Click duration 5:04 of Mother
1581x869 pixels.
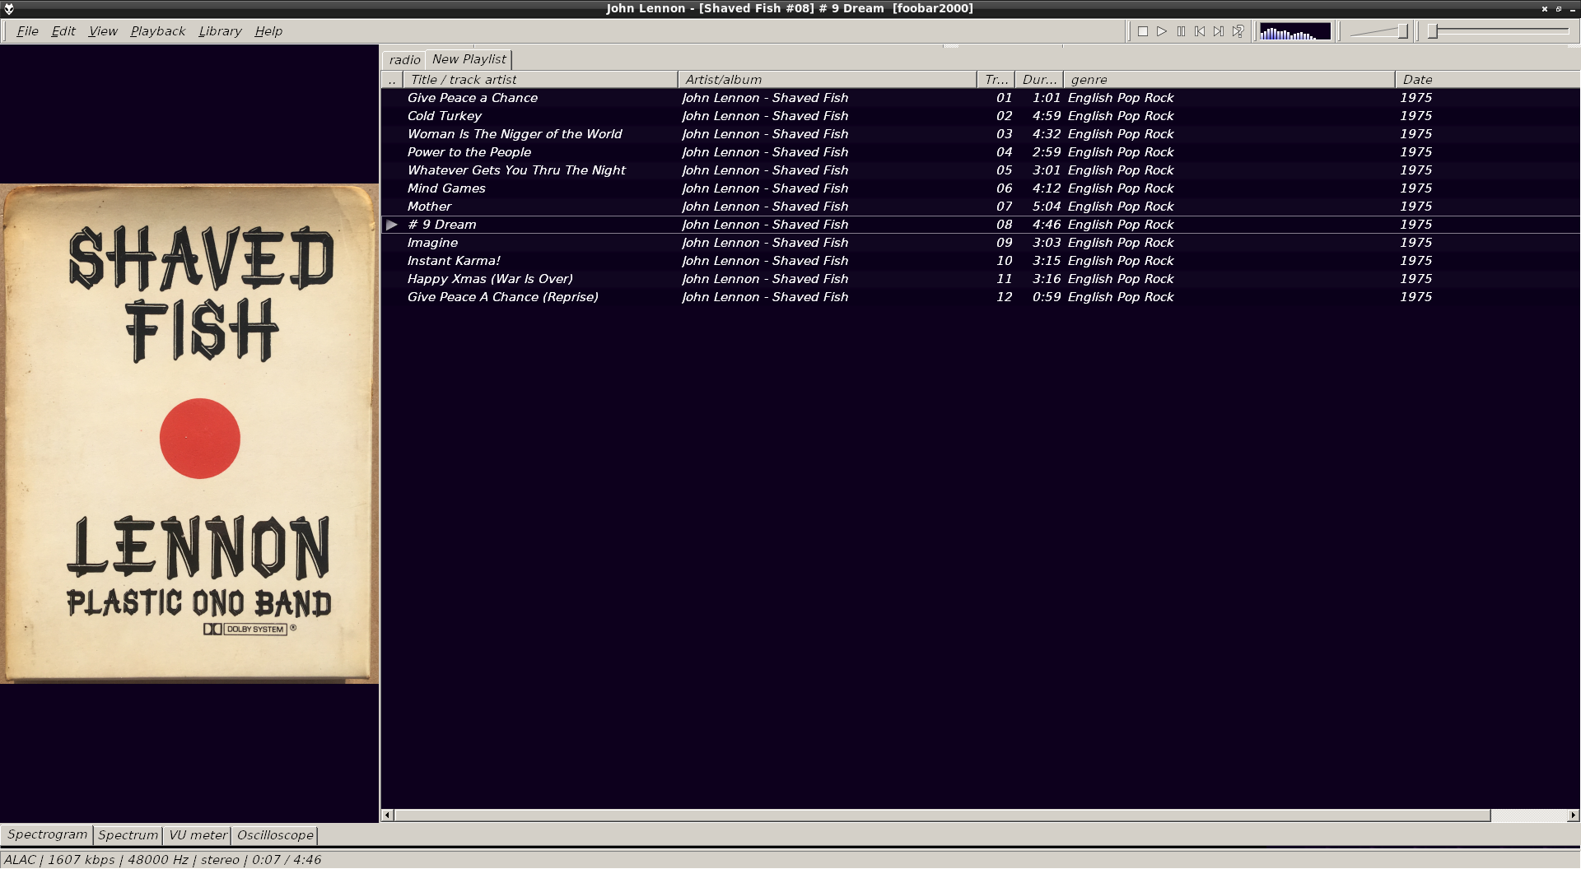pyautogui.click(x=1047, y=207)
